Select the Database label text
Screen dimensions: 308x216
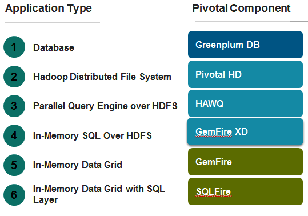tap(54, 47)
